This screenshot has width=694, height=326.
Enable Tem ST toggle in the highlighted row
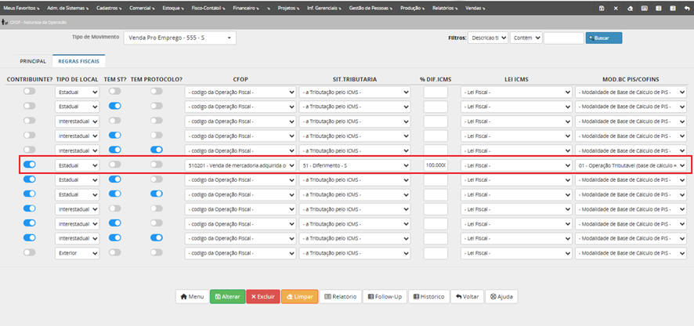[114, 165]
